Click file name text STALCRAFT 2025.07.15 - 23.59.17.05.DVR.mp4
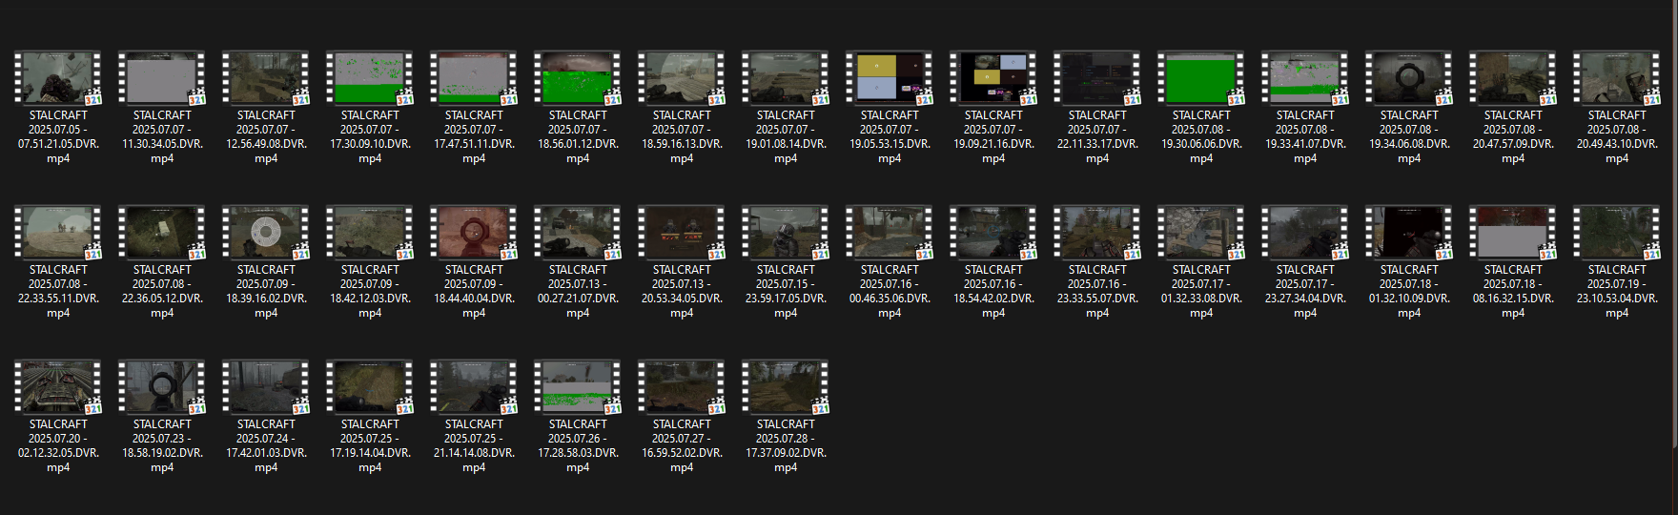Viewport: 1678px width, 515px height. pyautogui.click(x=786, y=291)
